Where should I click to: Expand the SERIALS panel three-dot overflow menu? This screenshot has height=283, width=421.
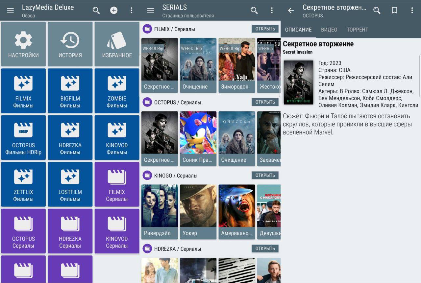(x=272, y=10)
